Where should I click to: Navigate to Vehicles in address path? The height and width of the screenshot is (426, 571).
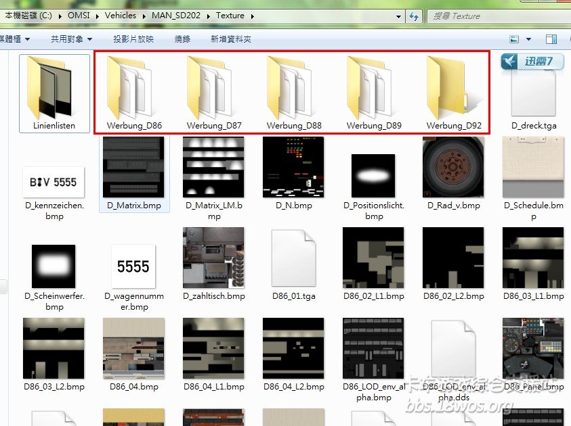click(x=121, y=16)
